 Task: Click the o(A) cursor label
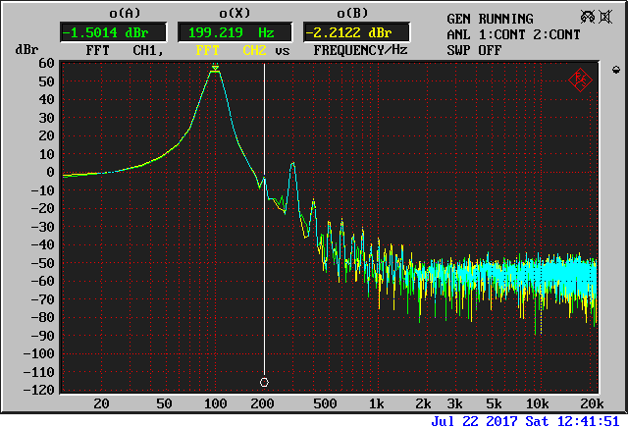pos(125,13)
